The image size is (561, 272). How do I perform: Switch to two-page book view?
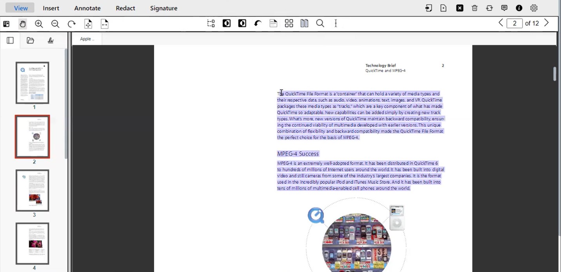(305, 24)
